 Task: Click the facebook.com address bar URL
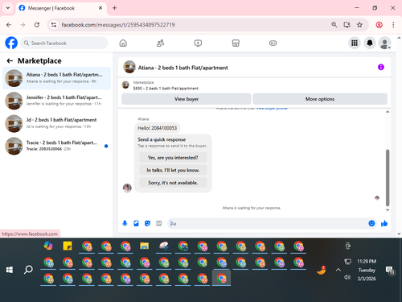[118, 25]
